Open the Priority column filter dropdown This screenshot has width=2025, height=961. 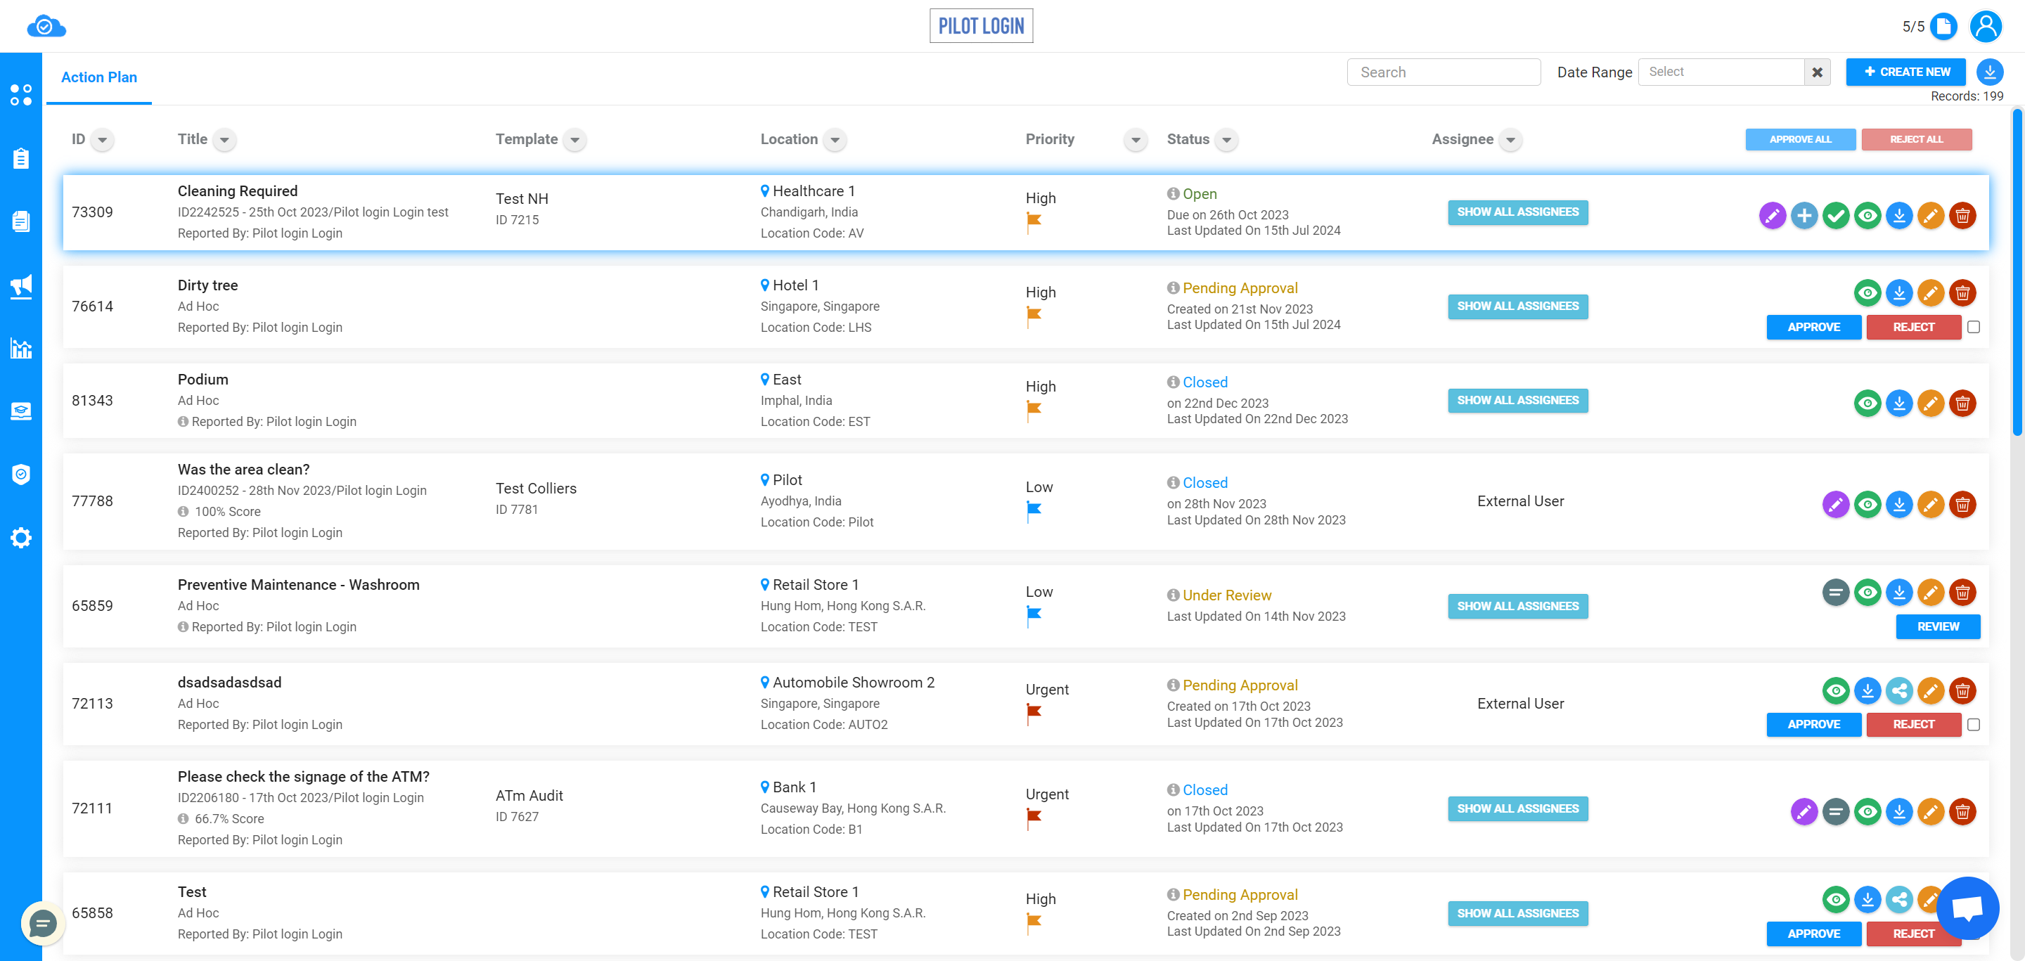1136,140
